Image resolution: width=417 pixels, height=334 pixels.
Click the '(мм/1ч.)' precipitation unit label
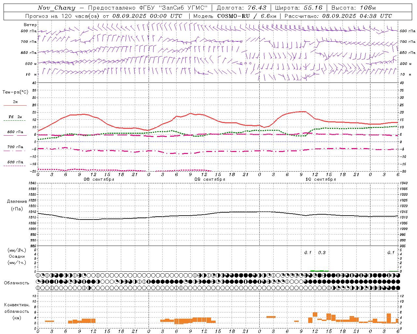[17, 263]
